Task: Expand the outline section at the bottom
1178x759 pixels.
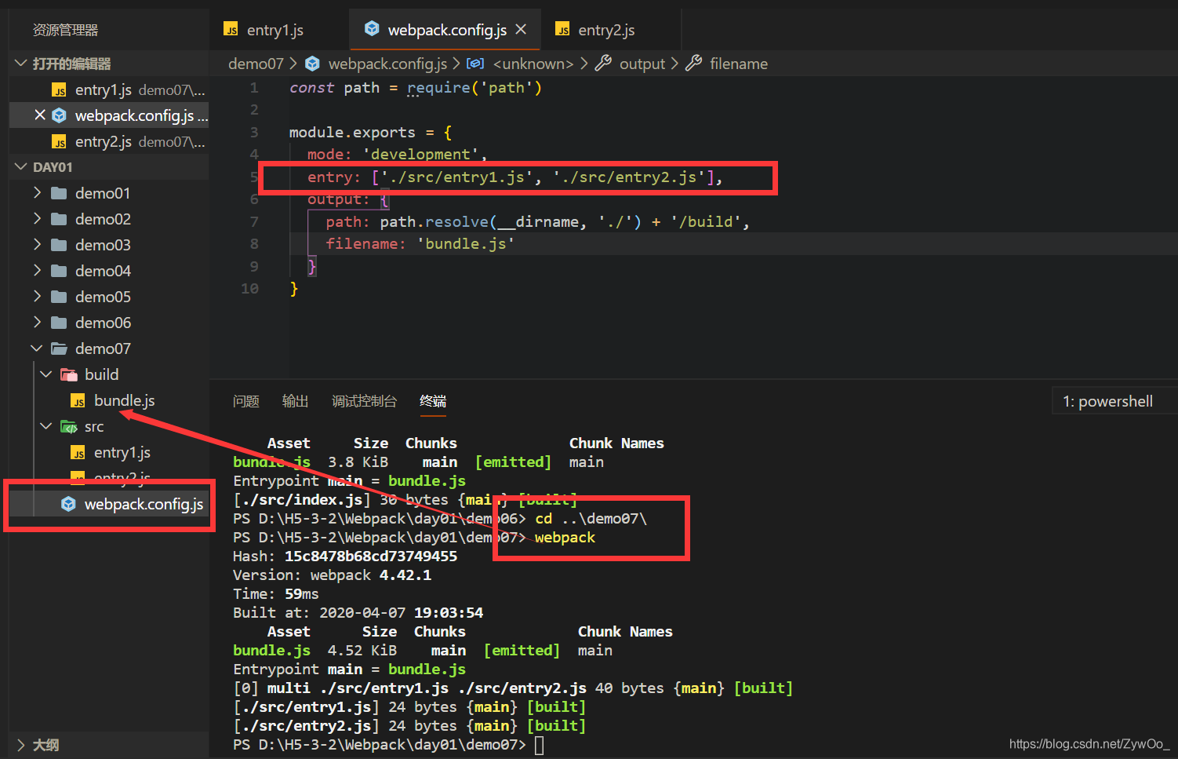Action: 21,745
